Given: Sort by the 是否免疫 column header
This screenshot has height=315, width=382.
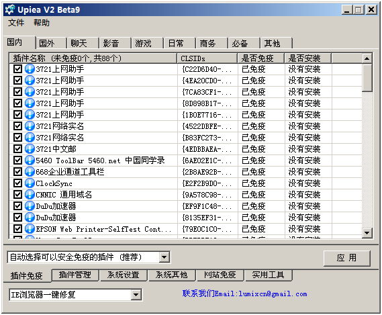Looking at the screenshot, I should [261, 58].
